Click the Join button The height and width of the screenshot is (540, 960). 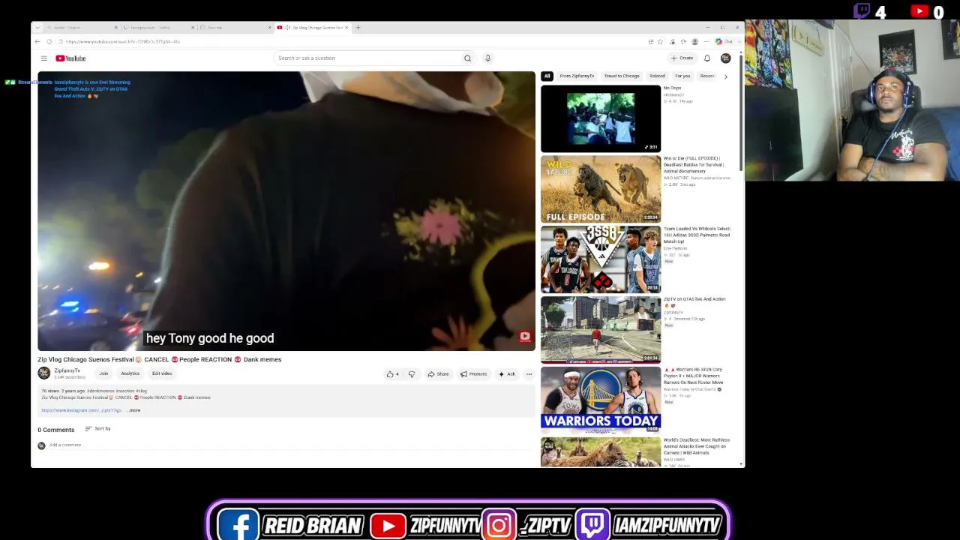[x=103, y=373]
